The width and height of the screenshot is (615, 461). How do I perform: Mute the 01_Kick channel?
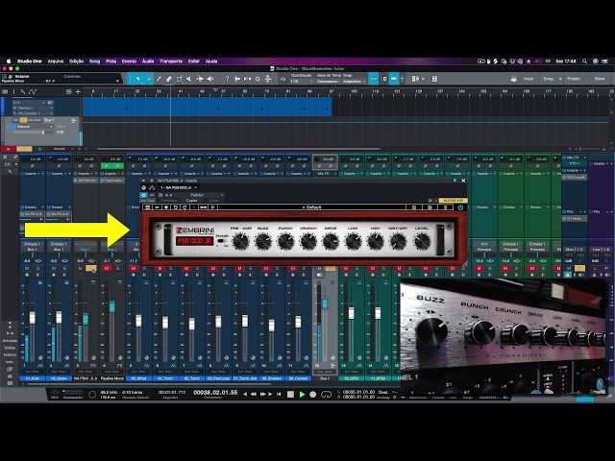click(27, 268)
